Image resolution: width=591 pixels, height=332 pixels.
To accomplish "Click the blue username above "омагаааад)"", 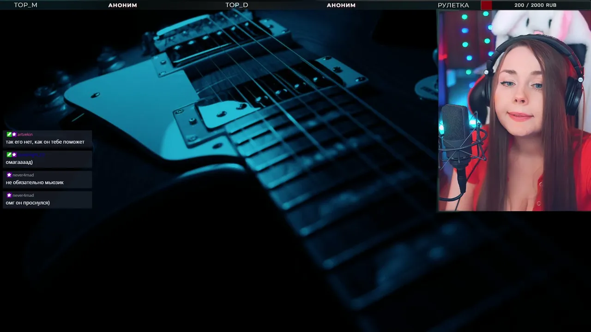I will click(31, 154).
